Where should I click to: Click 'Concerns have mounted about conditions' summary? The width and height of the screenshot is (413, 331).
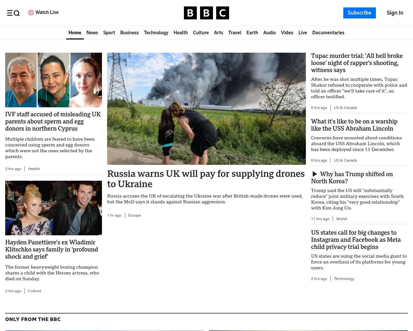coord(357,144)
